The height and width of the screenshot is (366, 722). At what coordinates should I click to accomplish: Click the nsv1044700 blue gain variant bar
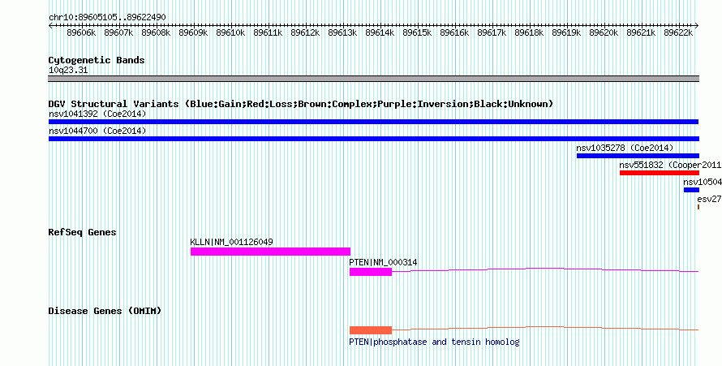(374, 139)
